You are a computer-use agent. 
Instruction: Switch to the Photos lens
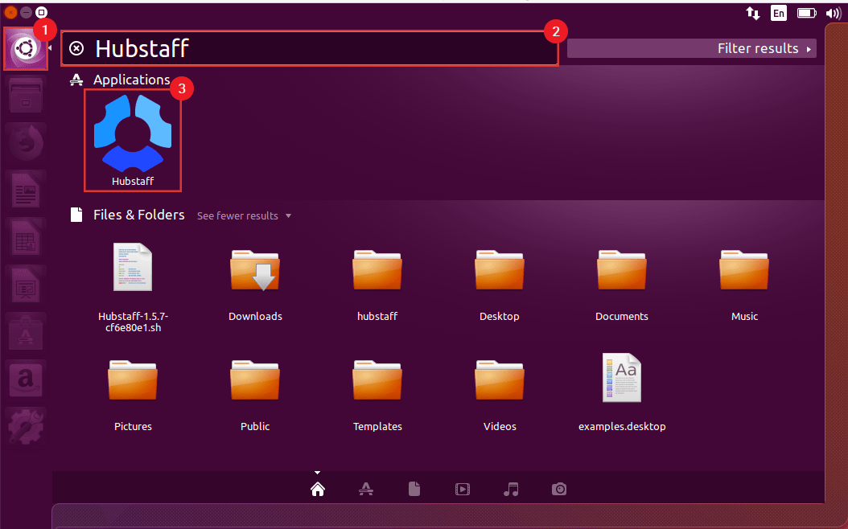tap(559, 489)
